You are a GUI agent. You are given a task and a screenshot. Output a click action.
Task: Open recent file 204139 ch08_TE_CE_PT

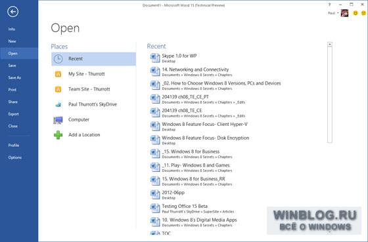click(x=185, y=97)
